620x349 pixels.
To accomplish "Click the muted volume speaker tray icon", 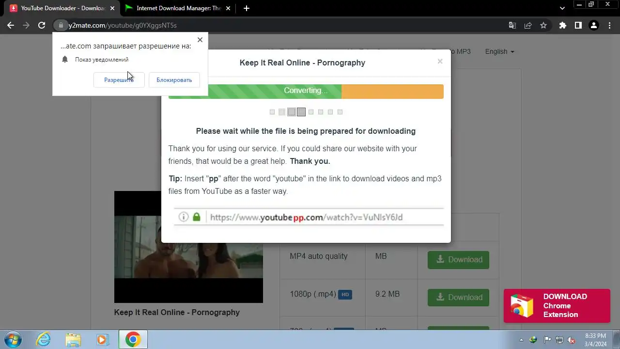I will pyautogui.click(x=572, y=340).
